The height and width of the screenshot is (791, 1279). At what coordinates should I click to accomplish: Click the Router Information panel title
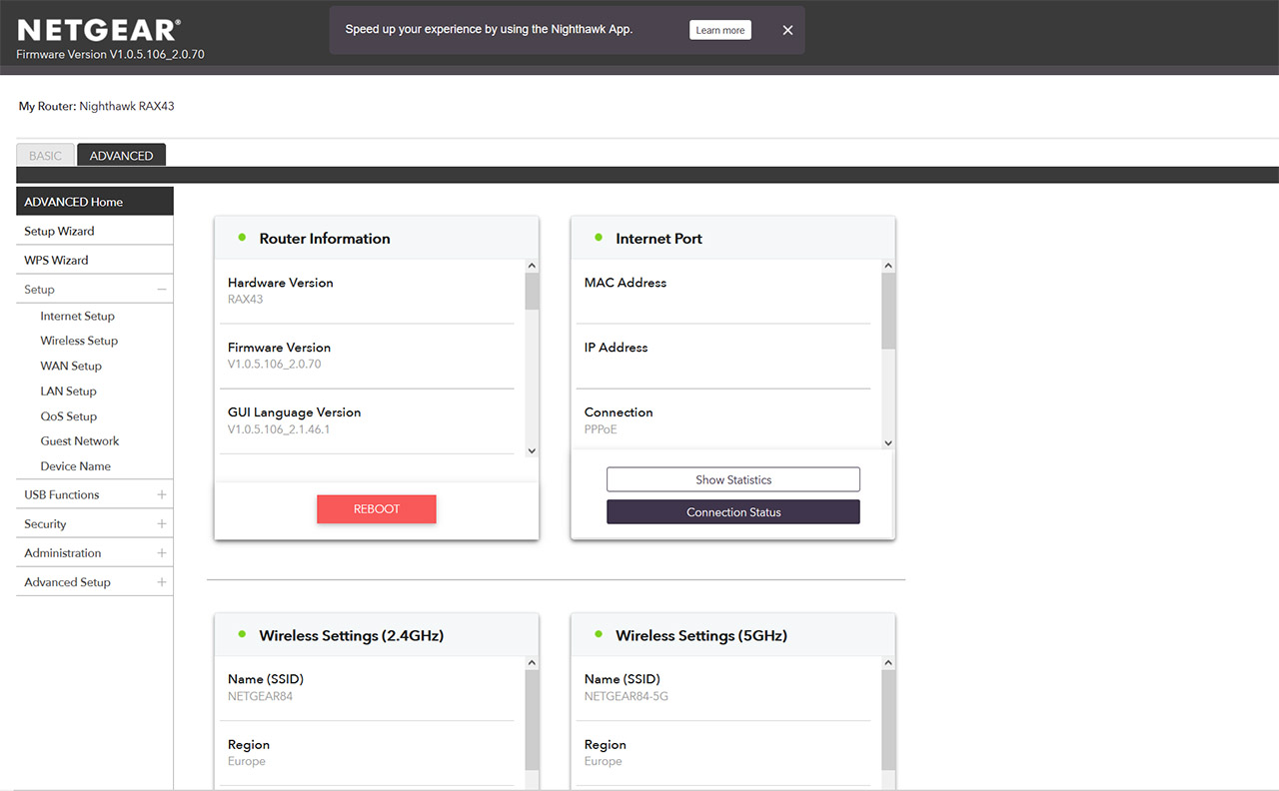325,239
